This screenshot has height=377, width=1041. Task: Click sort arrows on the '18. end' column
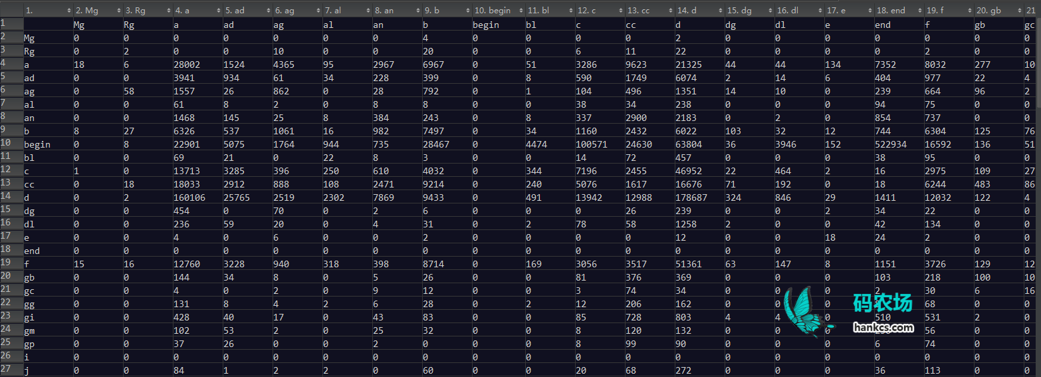919,11
